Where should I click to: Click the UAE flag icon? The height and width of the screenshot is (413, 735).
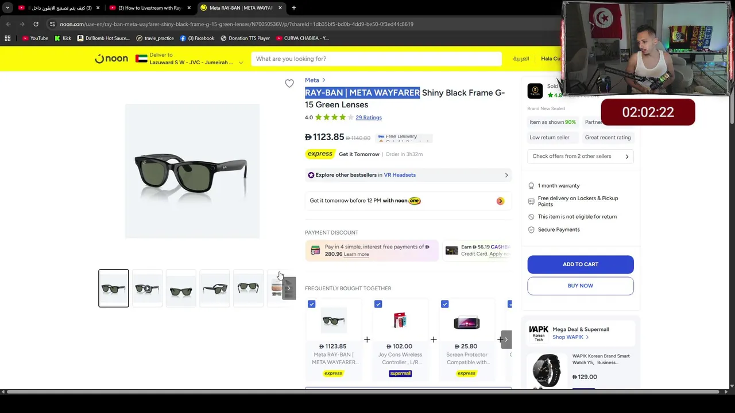pos(141,59)
